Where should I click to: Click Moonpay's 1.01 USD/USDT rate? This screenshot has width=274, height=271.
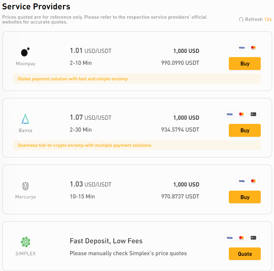click(91, 51)
